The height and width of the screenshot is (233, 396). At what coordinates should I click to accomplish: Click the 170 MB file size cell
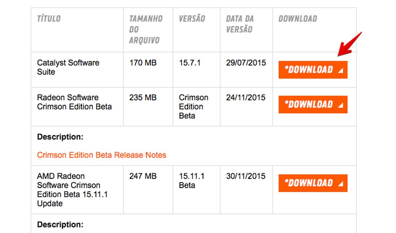[x=143, y=63]
